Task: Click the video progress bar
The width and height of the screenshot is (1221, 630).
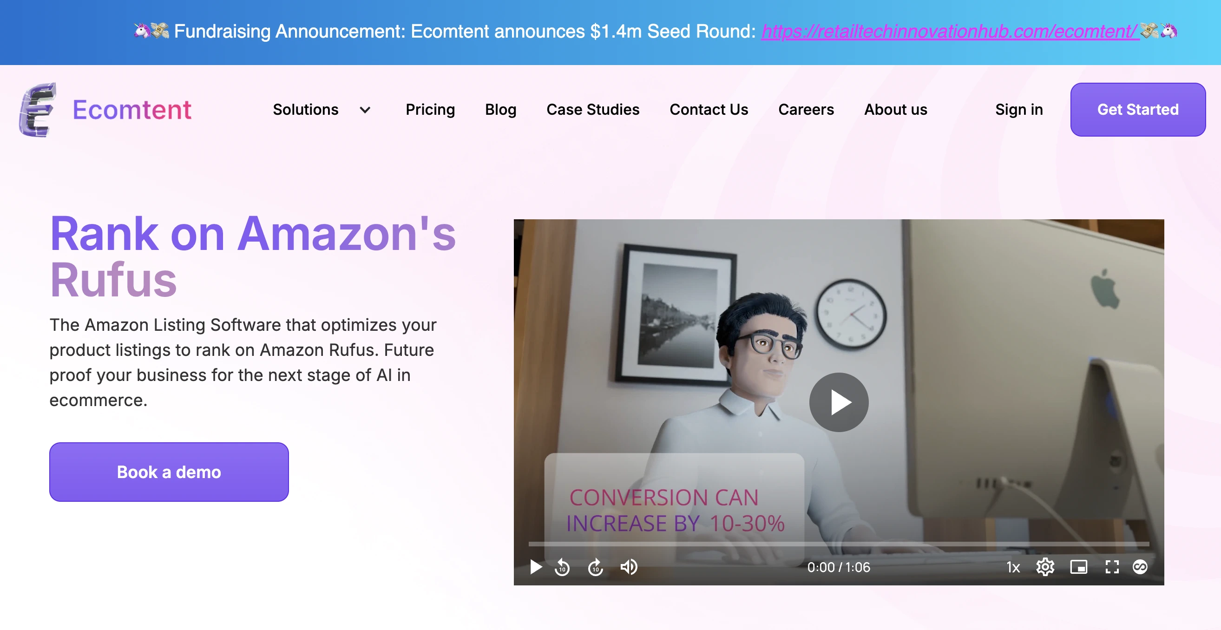Action: point(839,544)
